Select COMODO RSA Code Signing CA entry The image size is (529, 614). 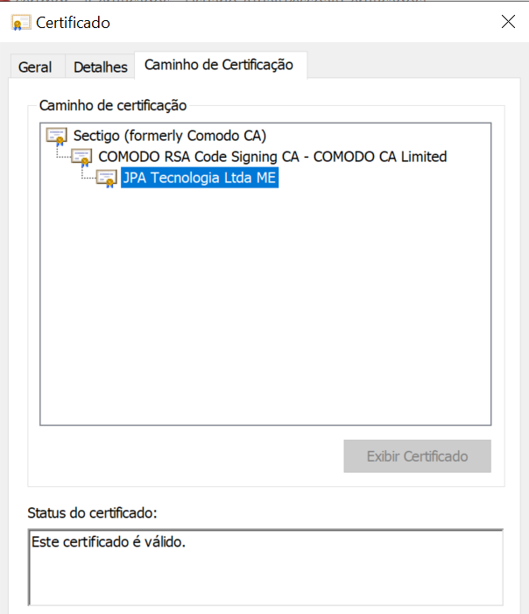click(272, 157)
